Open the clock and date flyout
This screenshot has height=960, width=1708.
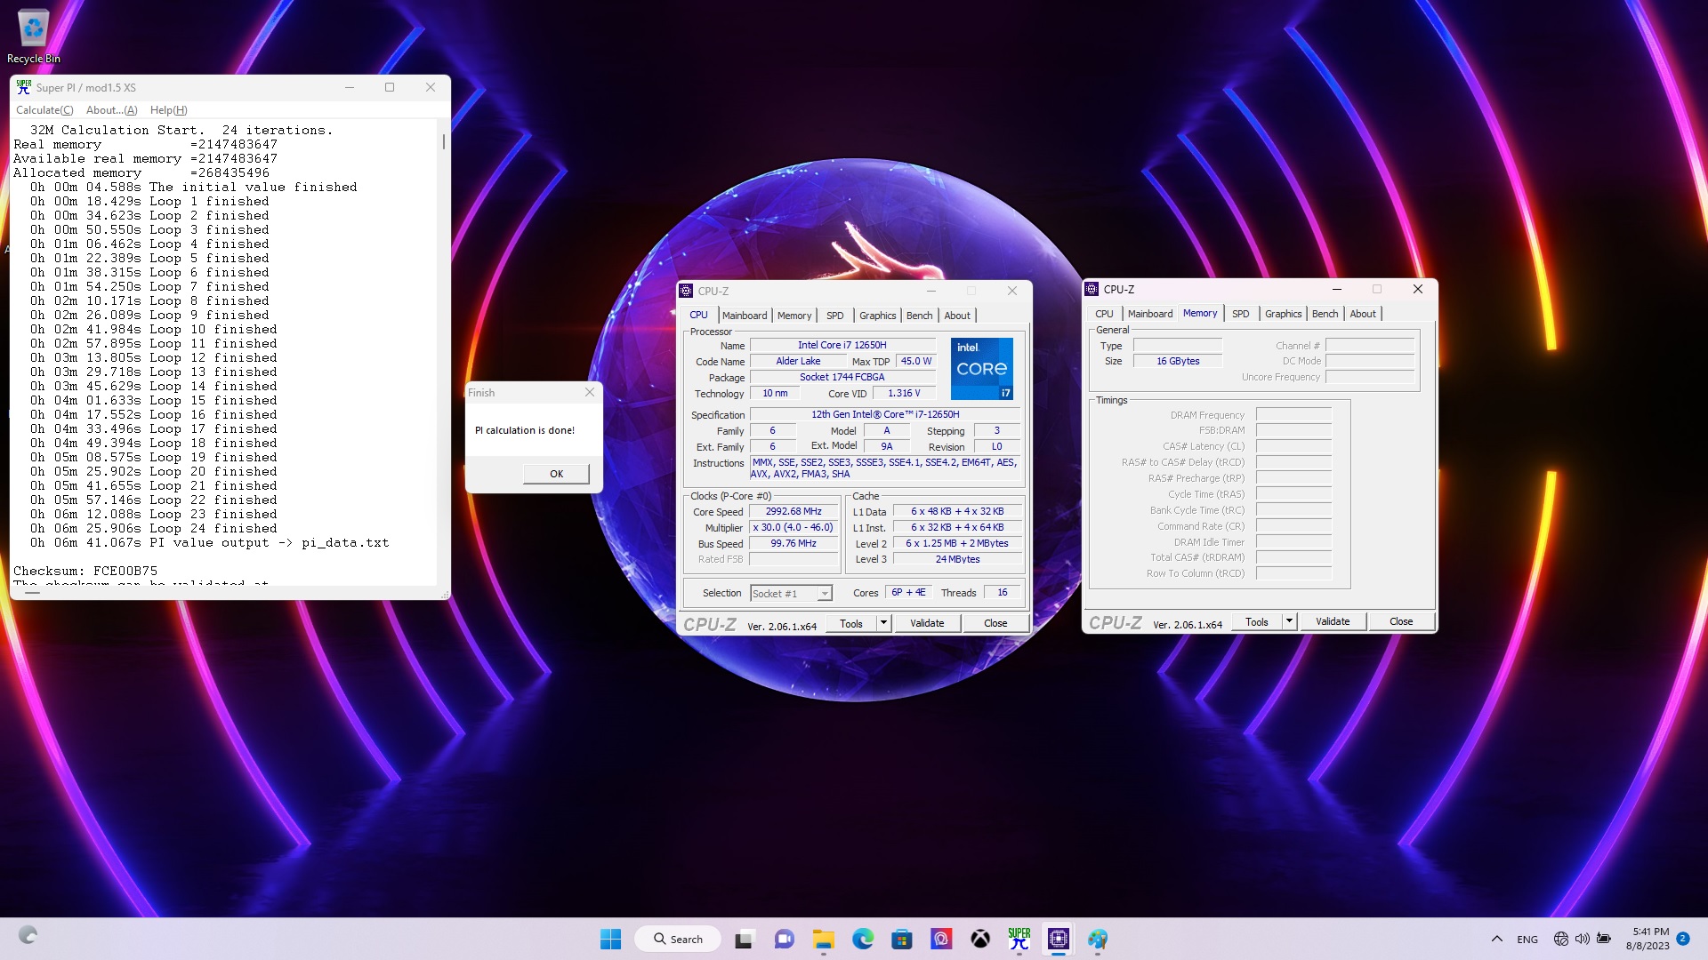(x=1648, y=939)
